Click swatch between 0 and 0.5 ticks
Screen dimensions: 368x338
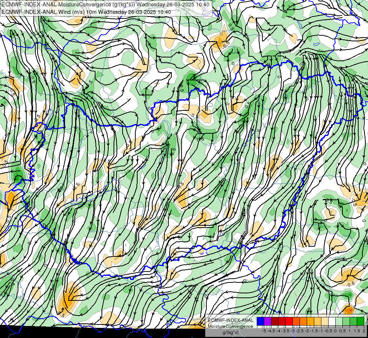tap(339, 321)
